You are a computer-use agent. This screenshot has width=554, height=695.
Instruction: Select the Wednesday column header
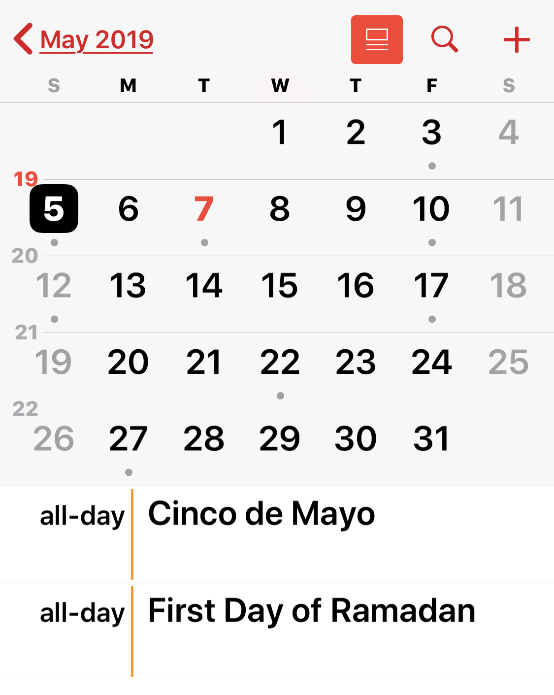coord(280,85)
